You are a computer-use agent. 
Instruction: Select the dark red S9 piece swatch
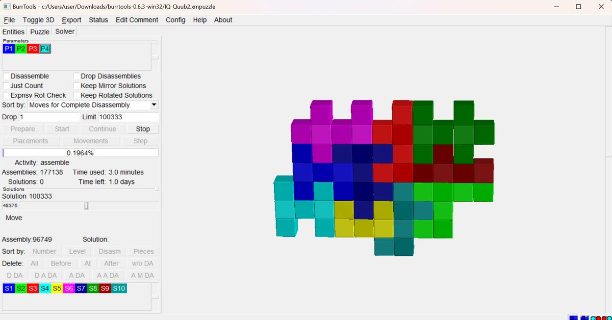coord(105,288)
